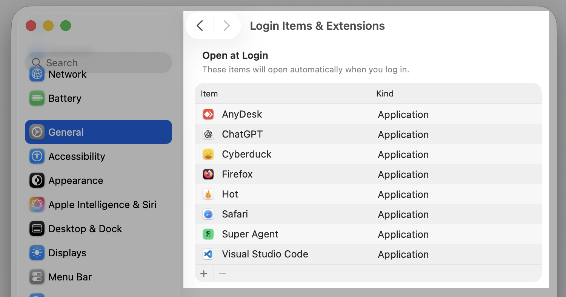
Task: Click the Desktop & Dock icon
Action: click(37, 229)
